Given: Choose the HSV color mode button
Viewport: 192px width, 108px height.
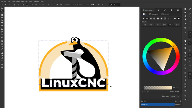Looking at the screenshot, I should coord(158,25).
